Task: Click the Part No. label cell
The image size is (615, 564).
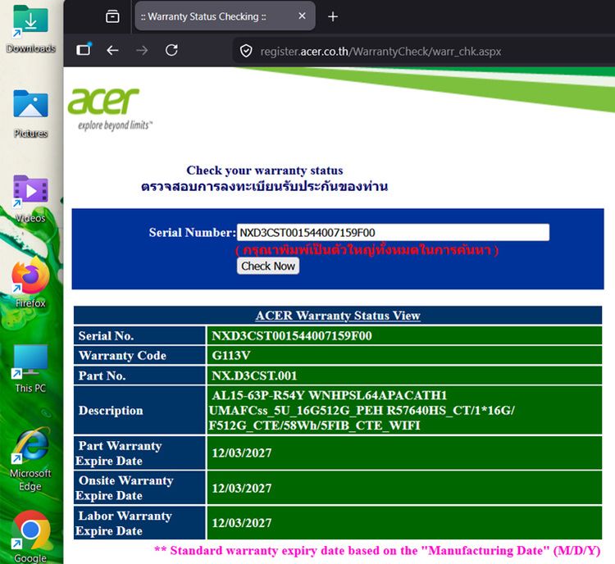Action: click(139, 375)
